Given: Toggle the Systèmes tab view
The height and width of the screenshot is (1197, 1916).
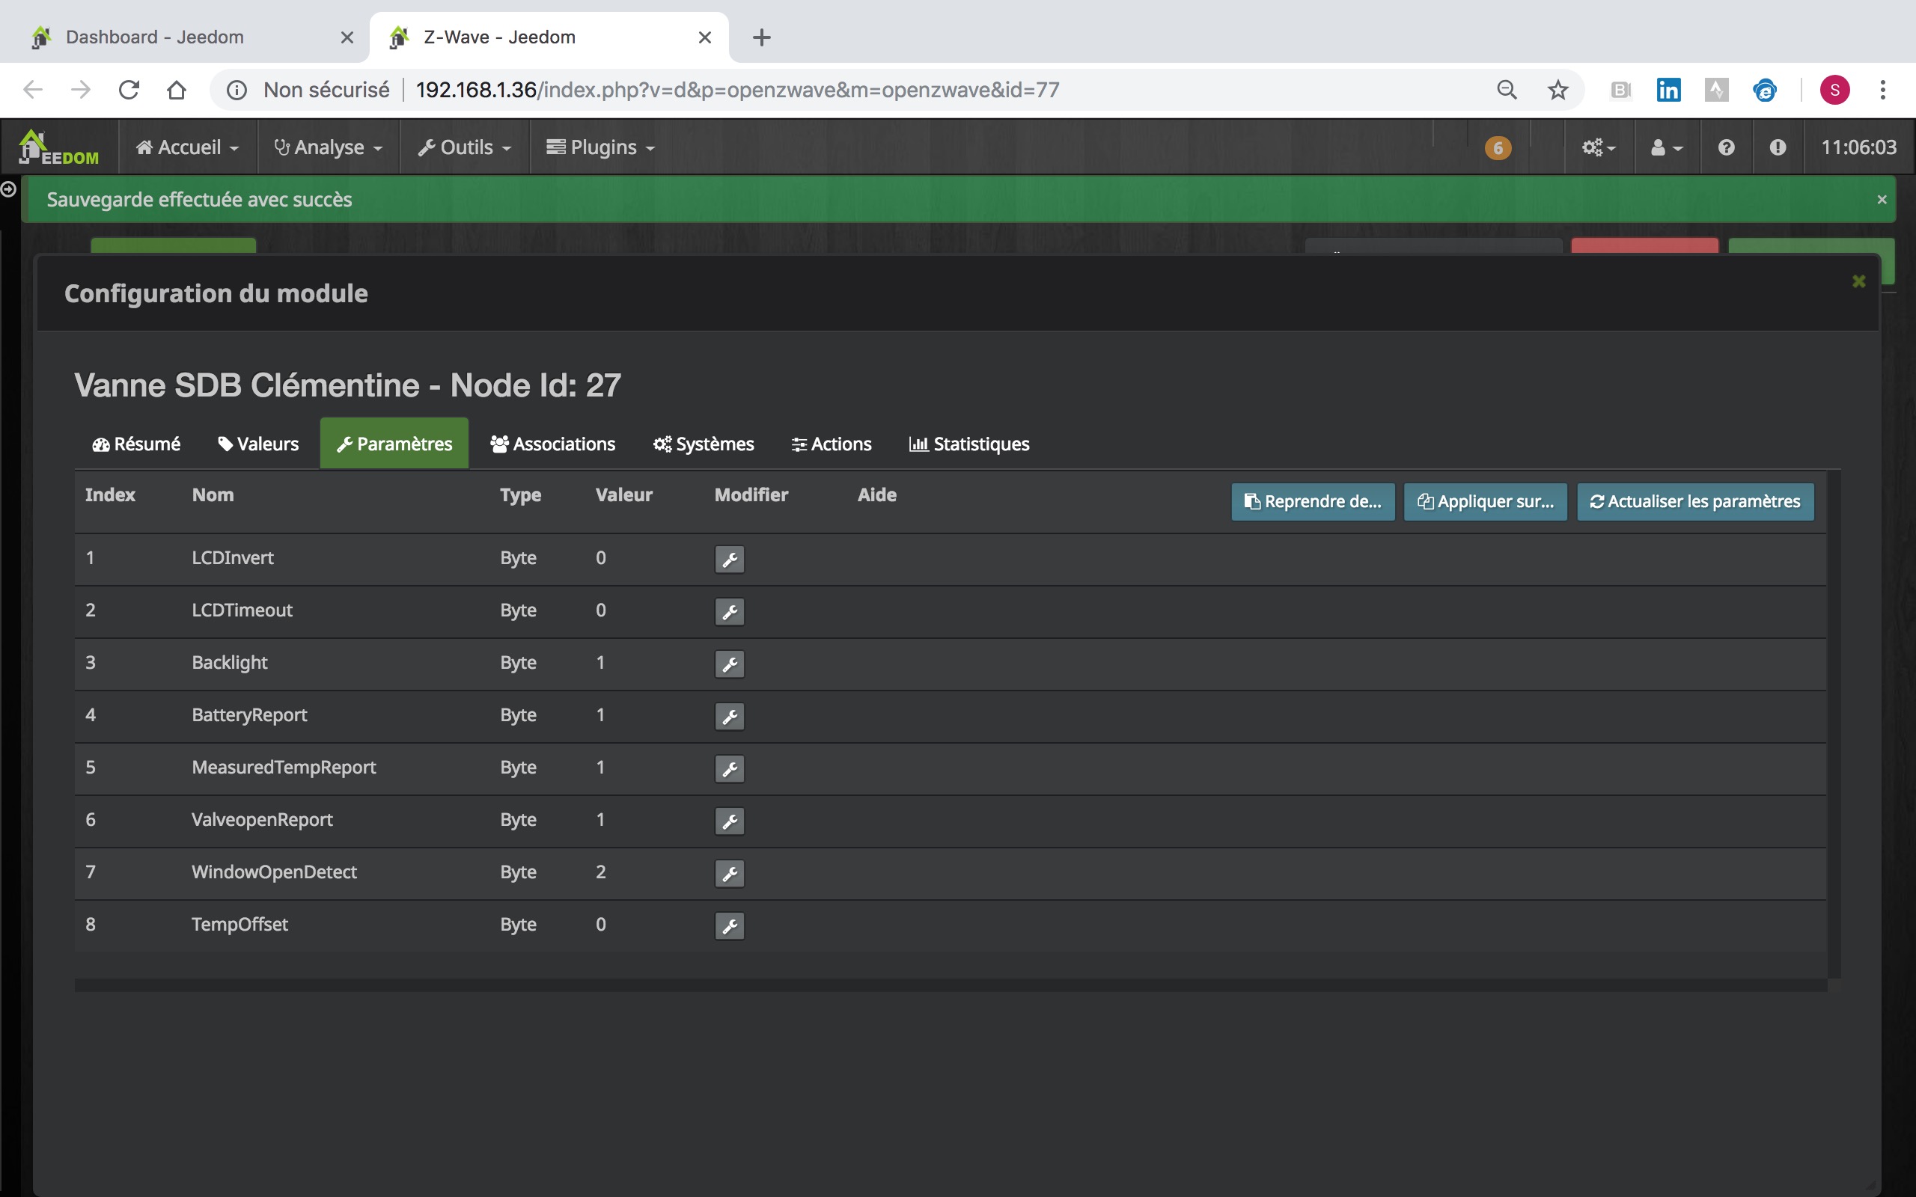Looking at the screenshot, I should (704, 443).
